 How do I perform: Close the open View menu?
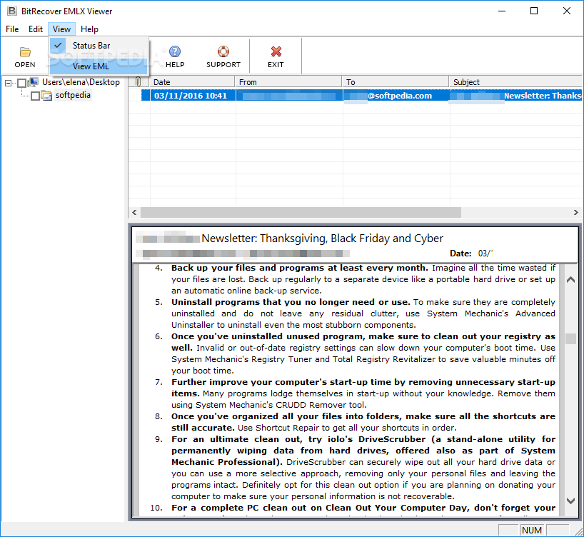(x=61, y=29)
